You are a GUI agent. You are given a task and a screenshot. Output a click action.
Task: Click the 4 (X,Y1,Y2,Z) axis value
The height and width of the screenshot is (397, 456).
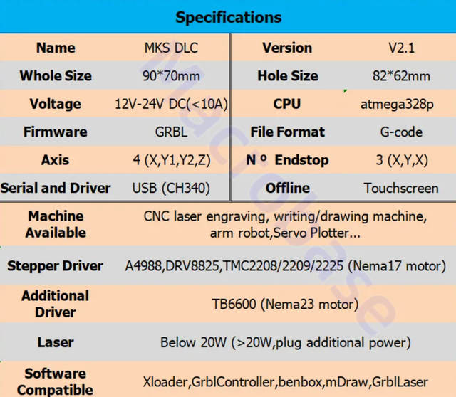[x=171, y=160]
